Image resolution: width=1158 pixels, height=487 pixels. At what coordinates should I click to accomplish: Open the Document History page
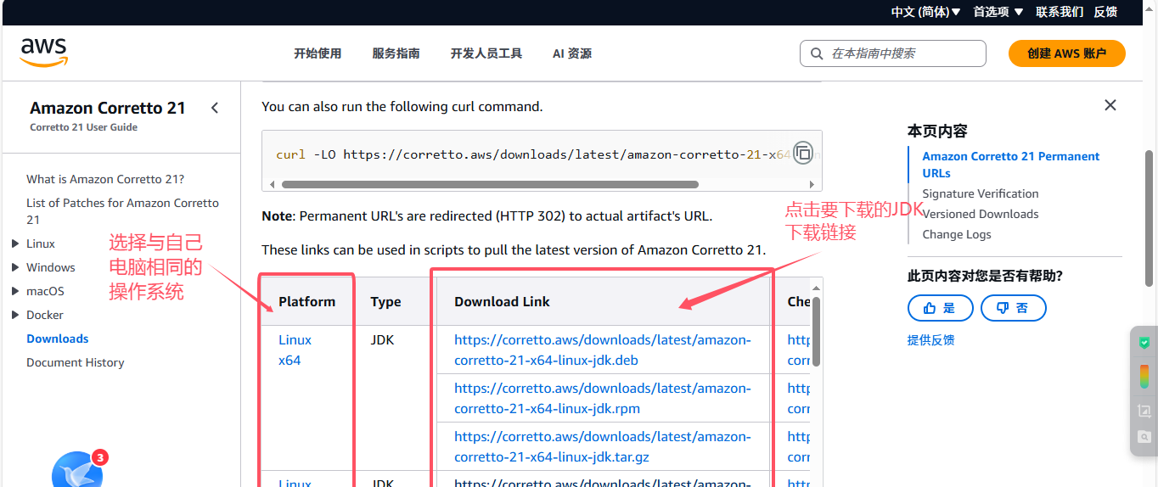76,362
